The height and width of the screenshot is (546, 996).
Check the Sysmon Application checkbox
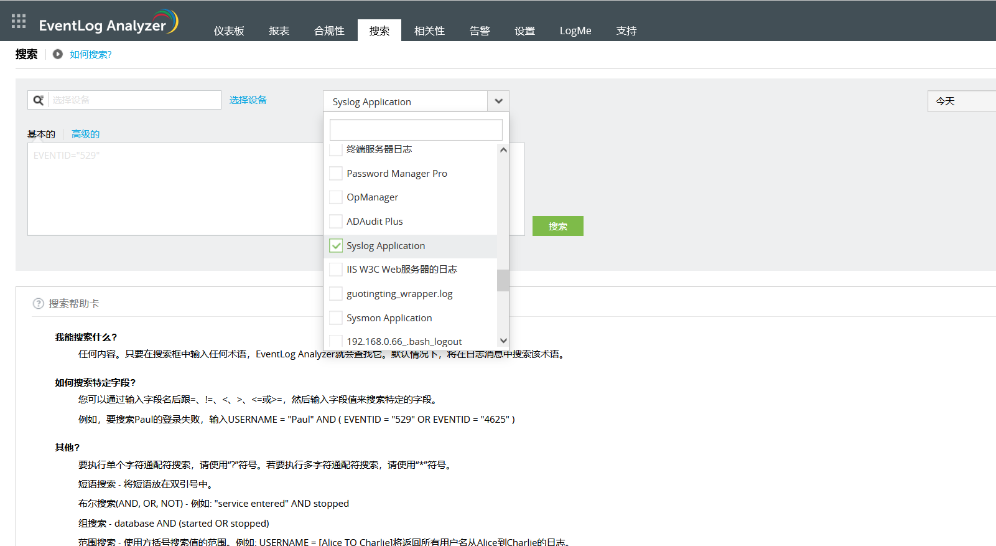[x=336, y=318]
